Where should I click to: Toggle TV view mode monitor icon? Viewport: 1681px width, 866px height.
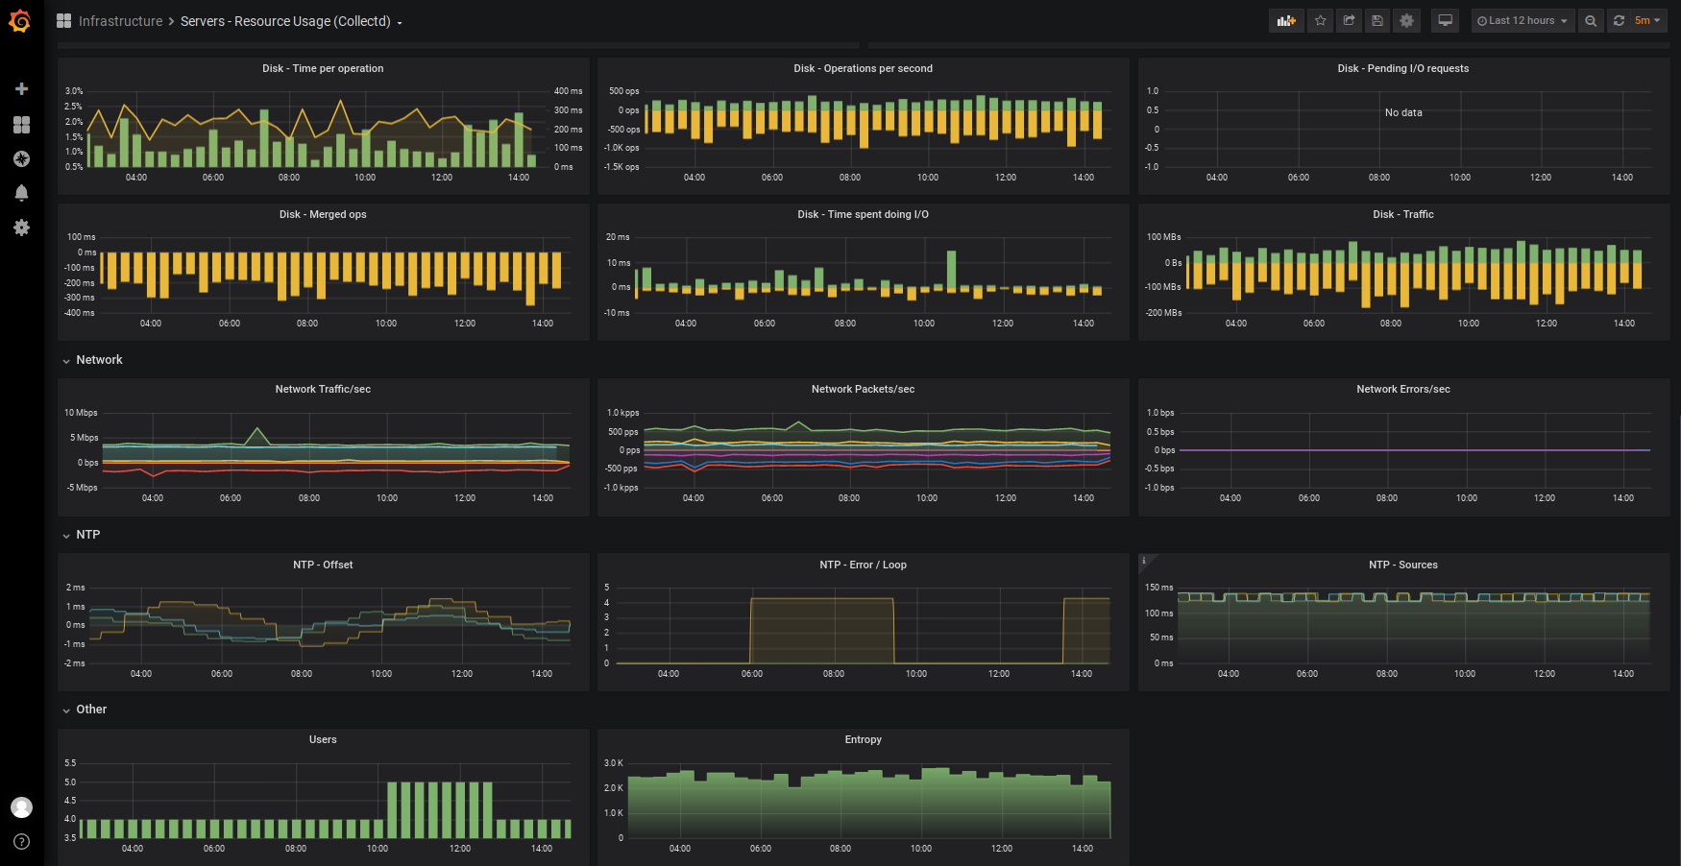point(1445,21)
